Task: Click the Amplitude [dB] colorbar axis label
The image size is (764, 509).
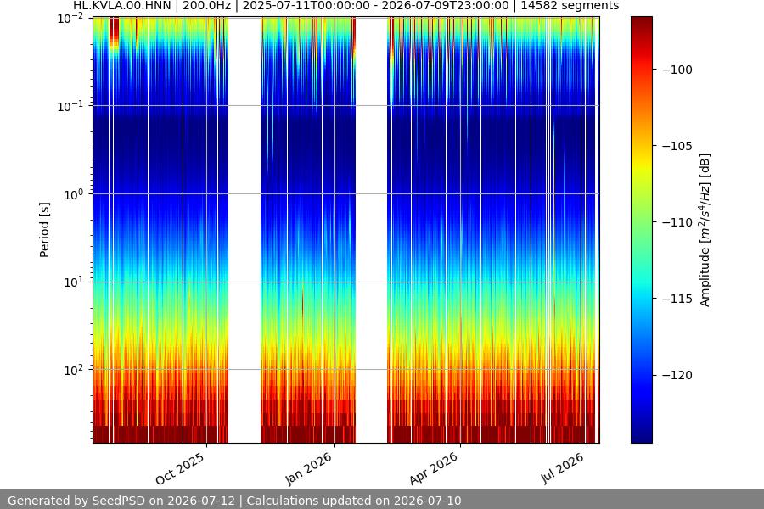Action: [x=705, y=230]
